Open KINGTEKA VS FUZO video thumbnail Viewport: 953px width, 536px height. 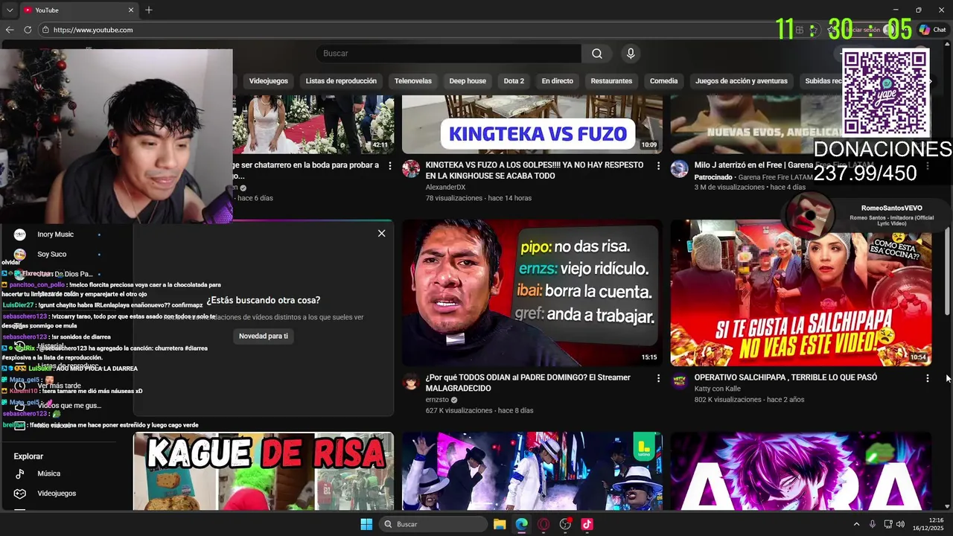click(532, 124)
